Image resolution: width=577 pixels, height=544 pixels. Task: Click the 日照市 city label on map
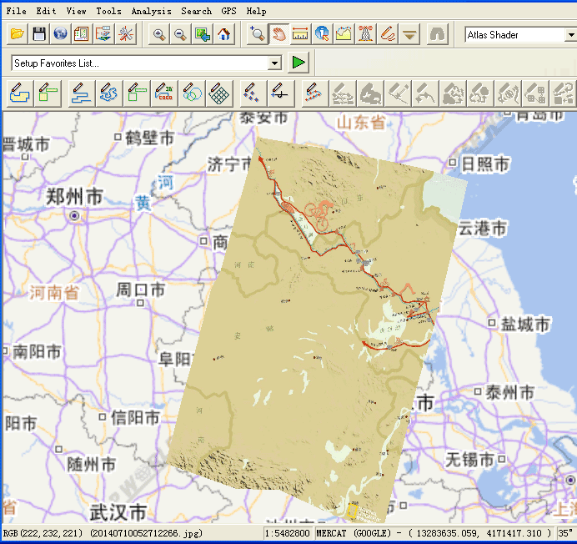485,164
